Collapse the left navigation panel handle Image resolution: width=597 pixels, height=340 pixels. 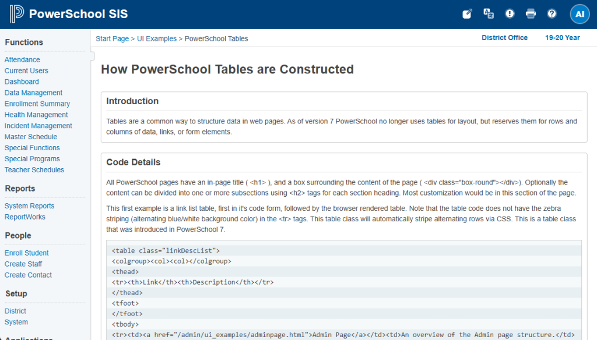tap(92, 56)
